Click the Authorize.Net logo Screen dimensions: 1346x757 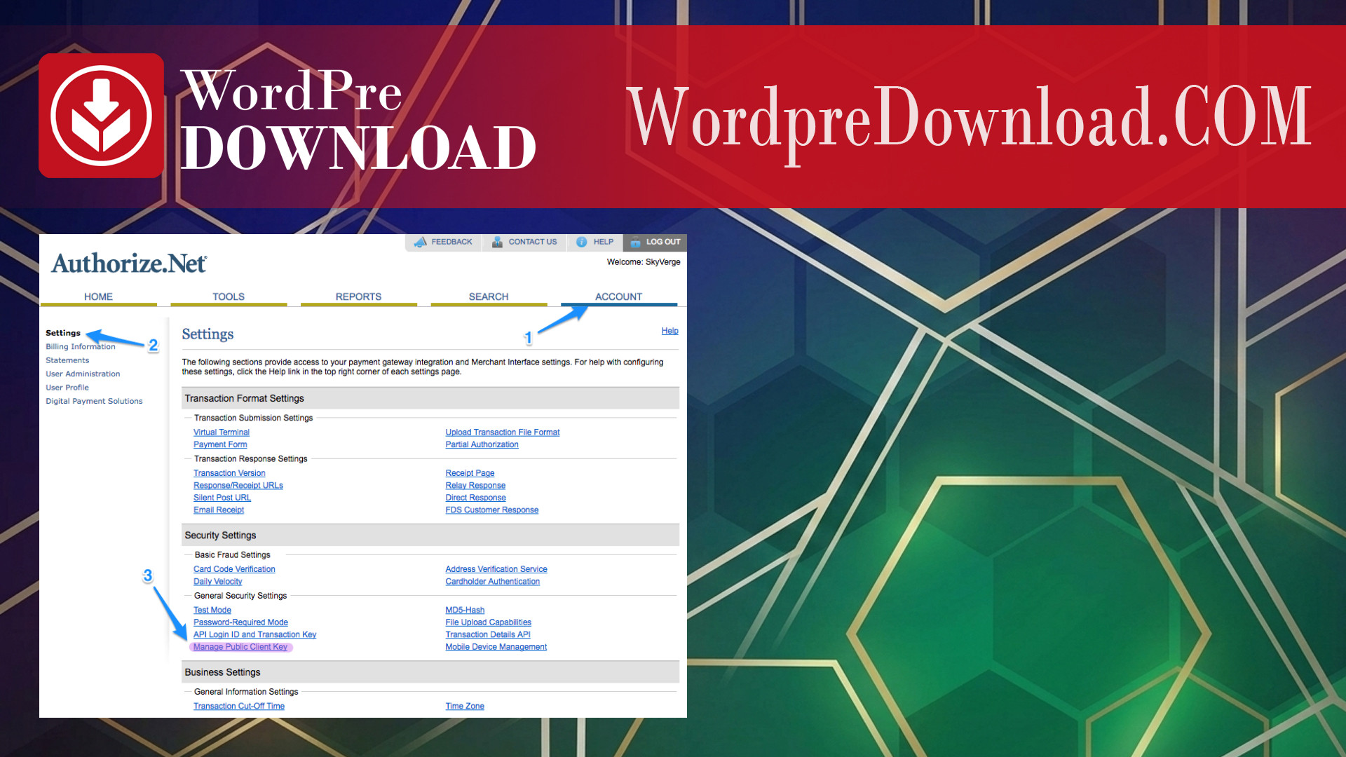point(129,264)
